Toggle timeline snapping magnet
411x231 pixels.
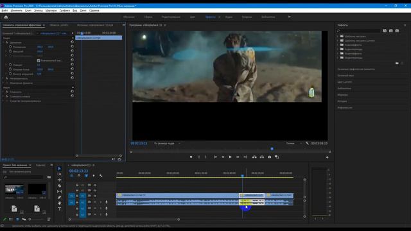click(x=79, y=176)
